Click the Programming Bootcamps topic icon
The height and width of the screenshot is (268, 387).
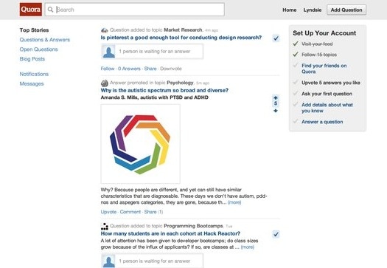105,226
